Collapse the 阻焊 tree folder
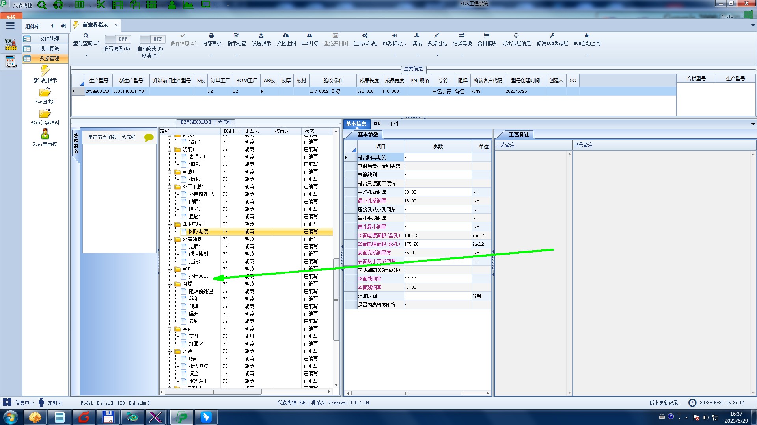The height and width of the screenshot is (425, 757). 170,284
